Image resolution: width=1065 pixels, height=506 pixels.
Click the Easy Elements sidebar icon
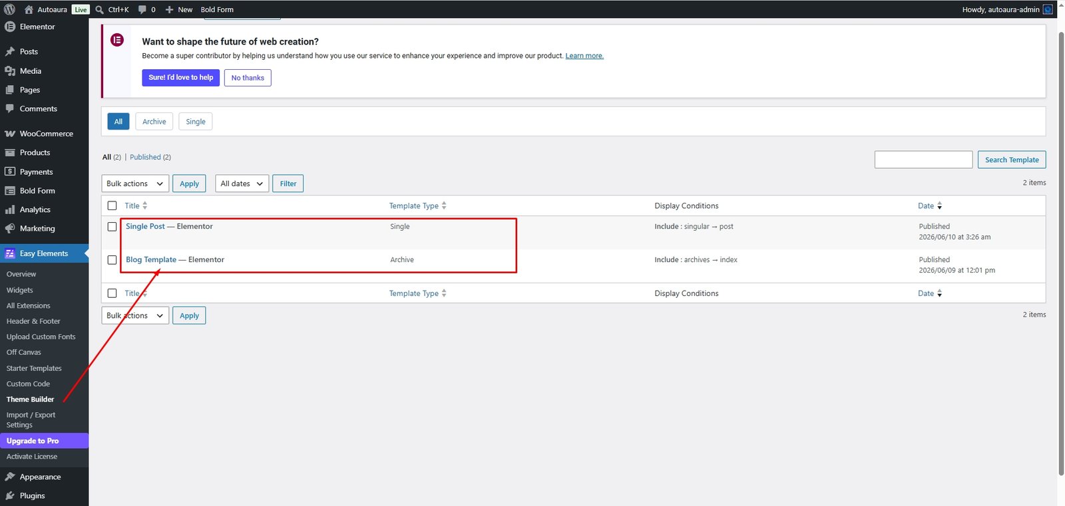(x=9, y=253)
